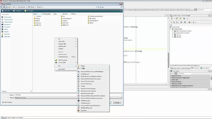The width and height of the screenshot is (212, 119).
Task: Collapse the Project1.exe node in Project Manager
Action: [171, 29]
